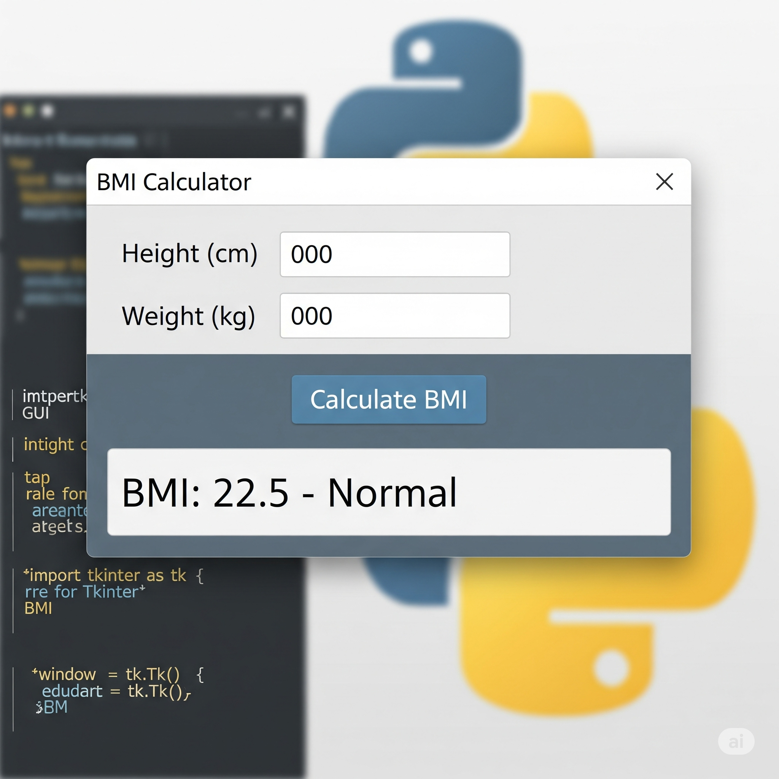
Task: Click the Calculate BMI button
Action: click(389, 399)
